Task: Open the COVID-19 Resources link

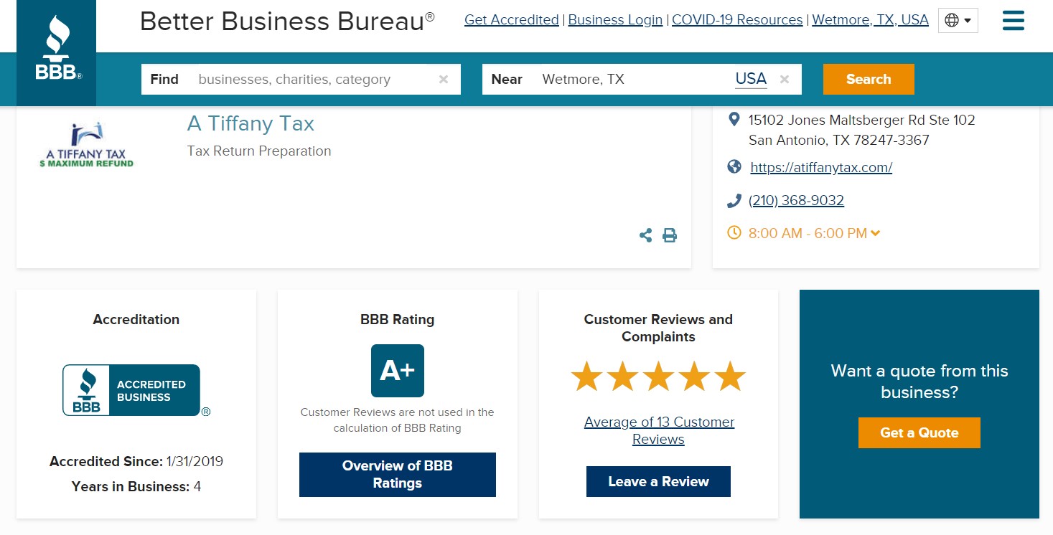Action: [x=737, y=20]
